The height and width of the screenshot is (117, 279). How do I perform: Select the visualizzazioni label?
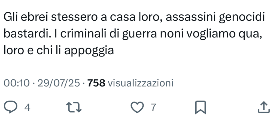[141, 83]
